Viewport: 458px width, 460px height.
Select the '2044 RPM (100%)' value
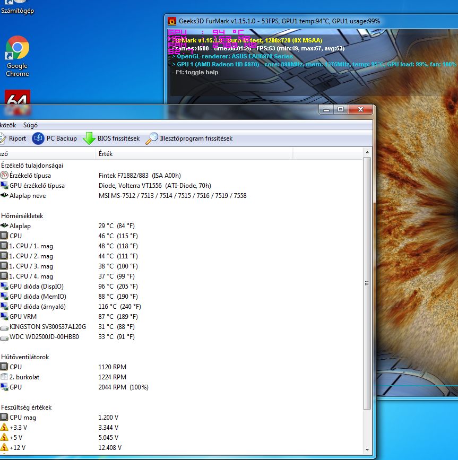pyautogui.click(x=124, y=387)
